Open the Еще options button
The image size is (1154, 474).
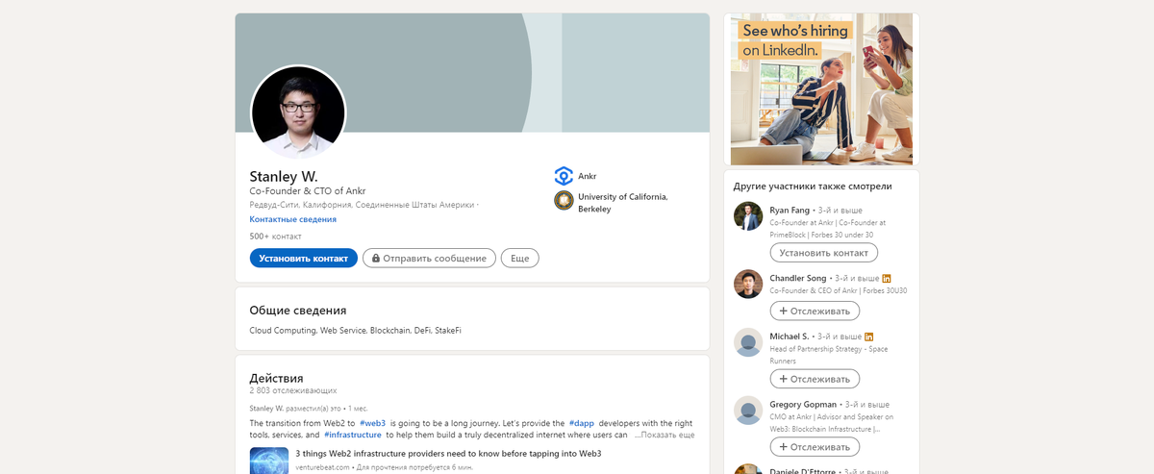(x=520, y=258)
